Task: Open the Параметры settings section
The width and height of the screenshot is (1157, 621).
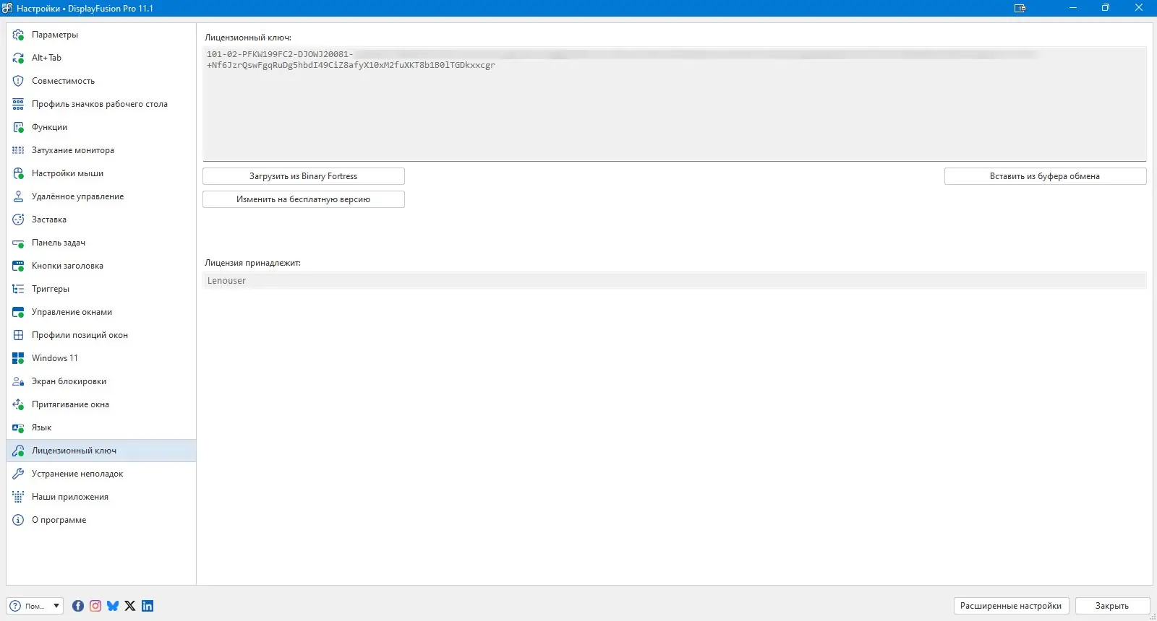Action: 101,35
